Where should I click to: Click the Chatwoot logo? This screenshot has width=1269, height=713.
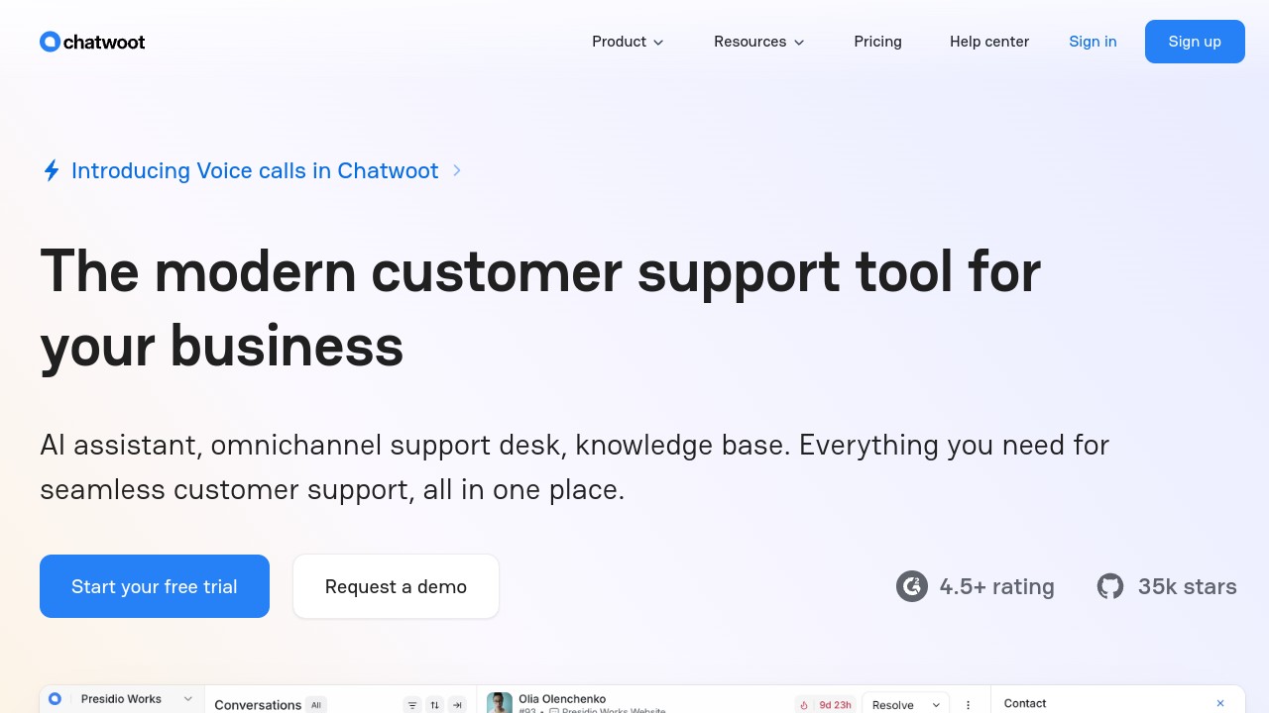coord(92,42)
